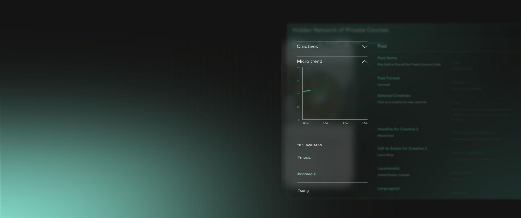The height and width of the screenshot is (218, 521).
Task: Click the 3 Feb date label
Action: pyautogui.click(x=365, y=123)
